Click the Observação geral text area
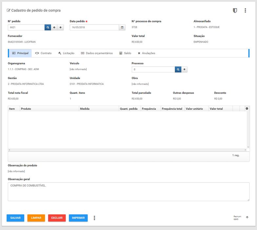Viewport: 257px width, 230px height. click(x=128, y=192)
